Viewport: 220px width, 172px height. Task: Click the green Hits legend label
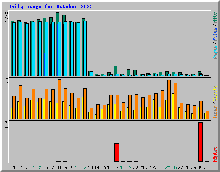pyautogui.click(x=215, y=18)
